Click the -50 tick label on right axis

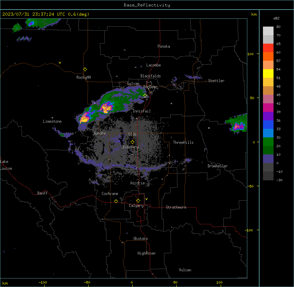pyautogui.click(x=250, y=186)
